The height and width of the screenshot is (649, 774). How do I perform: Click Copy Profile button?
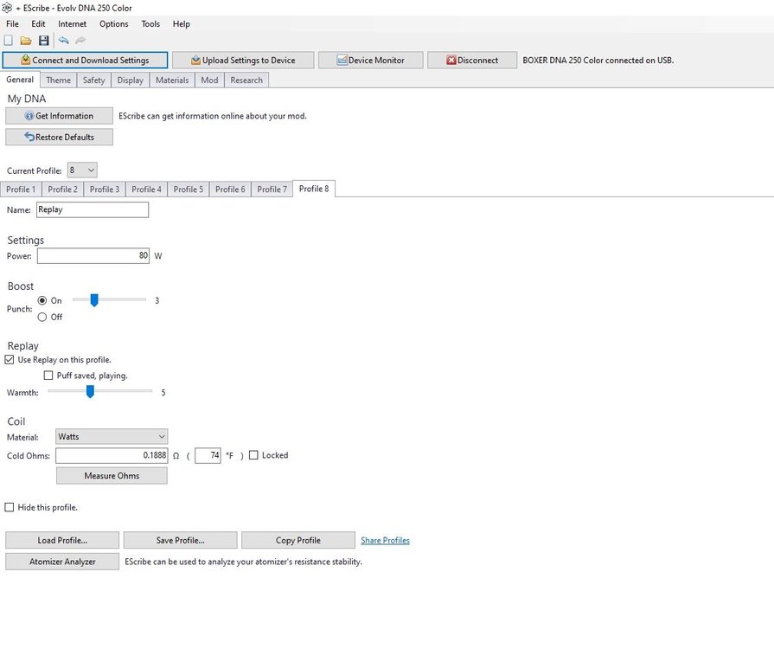[298, 540]
